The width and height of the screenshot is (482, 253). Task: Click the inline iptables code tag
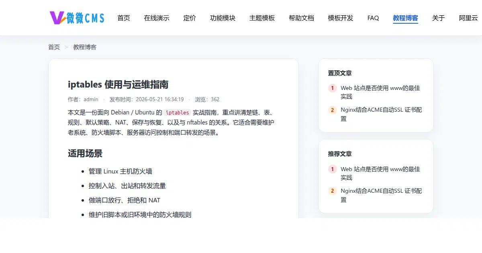point(177,113)
